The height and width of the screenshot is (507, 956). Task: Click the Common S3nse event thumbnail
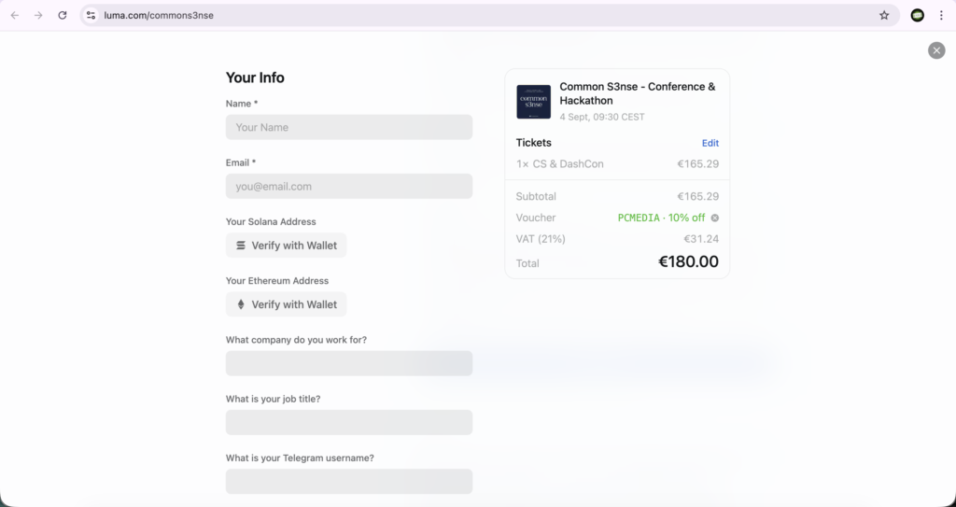tap(533, 102)
